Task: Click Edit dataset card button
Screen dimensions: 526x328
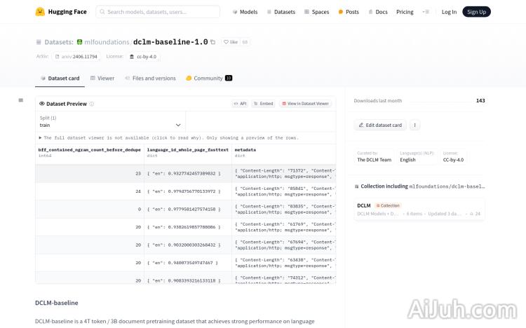Action: pos(380,125)
